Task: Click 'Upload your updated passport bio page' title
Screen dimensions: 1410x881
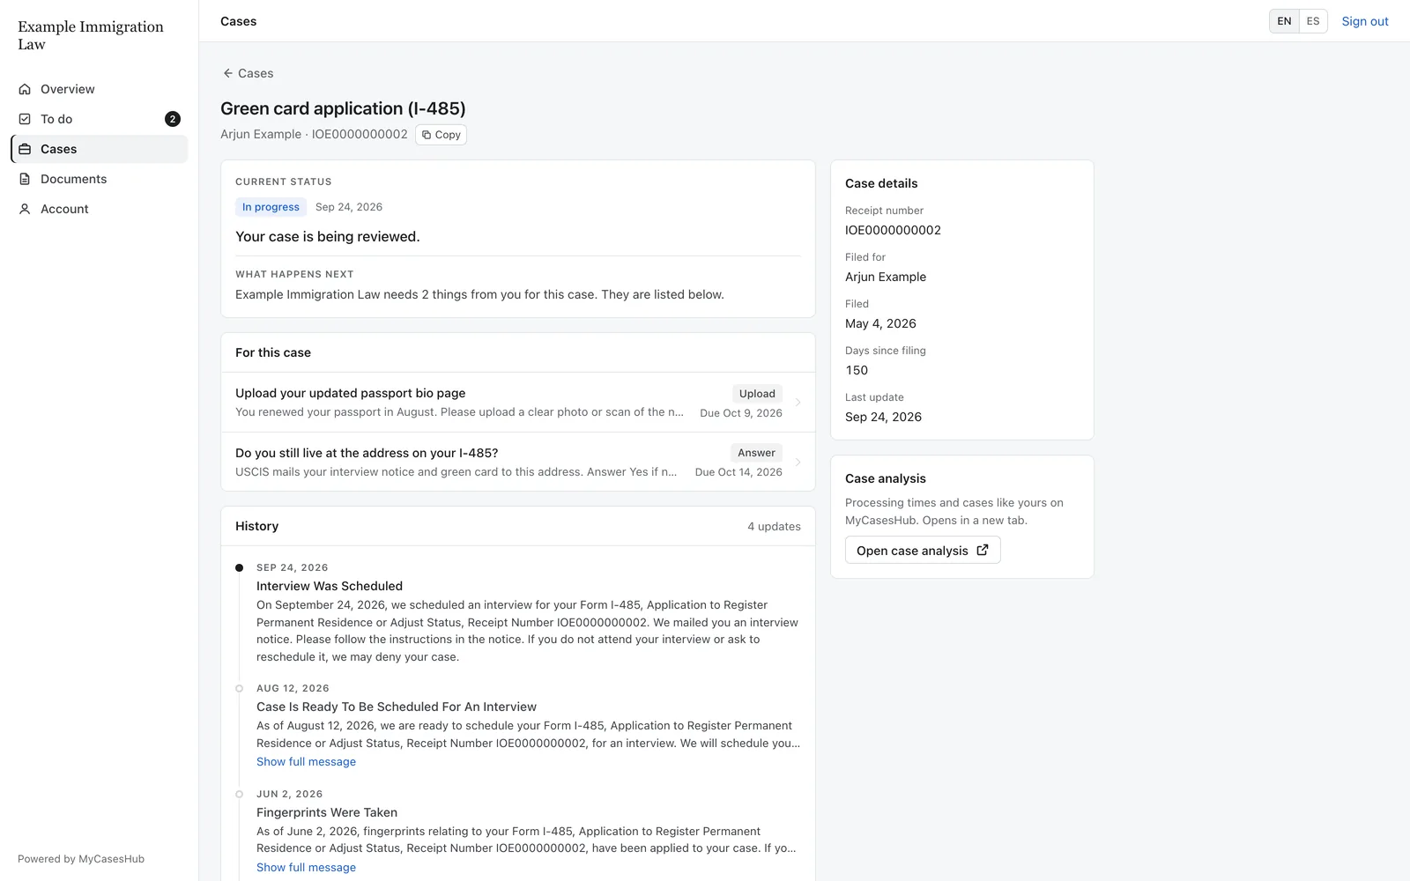Action: [x=350, y=393]
